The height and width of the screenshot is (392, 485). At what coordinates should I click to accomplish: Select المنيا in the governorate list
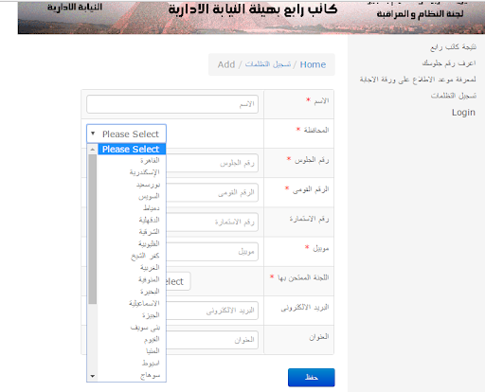[x=132, y=351]
